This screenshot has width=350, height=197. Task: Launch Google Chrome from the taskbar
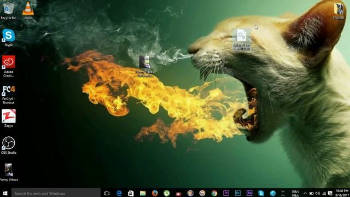(x=214, y=193)
